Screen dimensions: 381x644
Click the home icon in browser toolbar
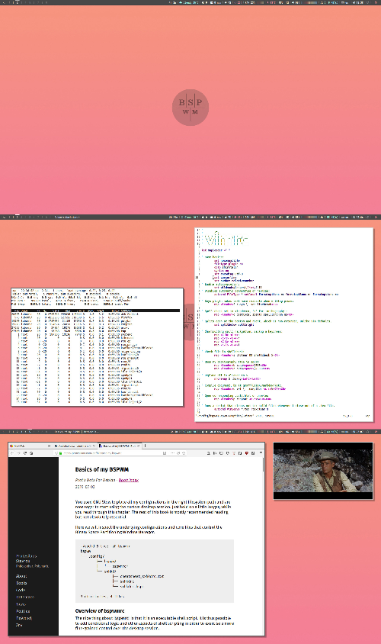[31, 453]
